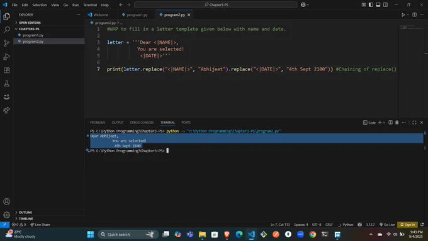Open the Terminal menu
428x241 pixels.
[x=90, y=5]
